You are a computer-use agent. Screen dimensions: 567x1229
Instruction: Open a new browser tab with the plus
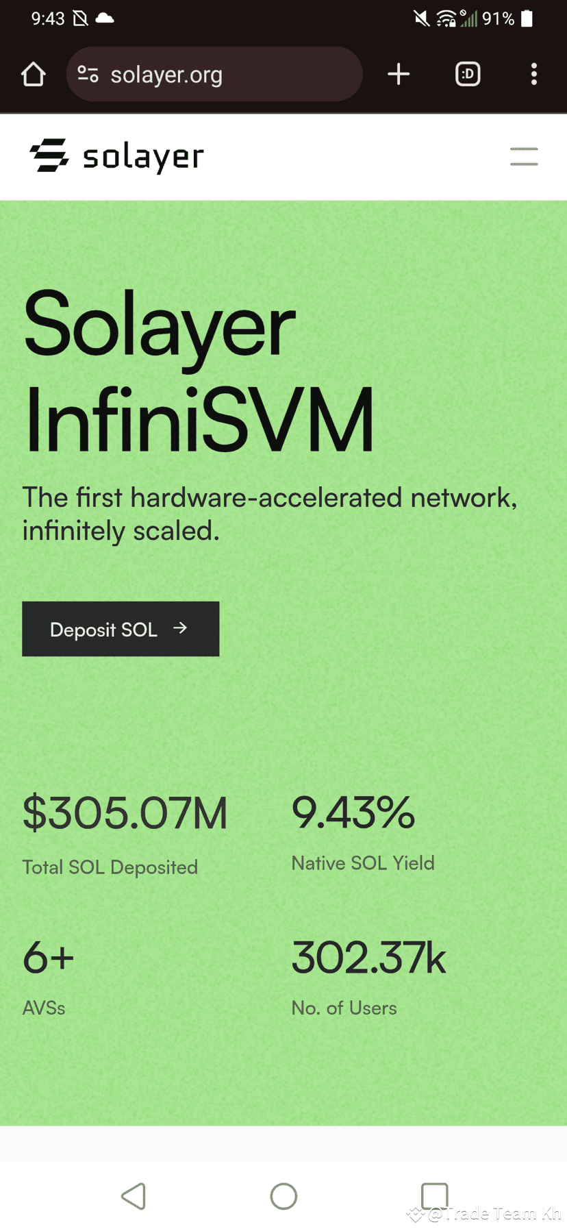click(x=399, y=73)
